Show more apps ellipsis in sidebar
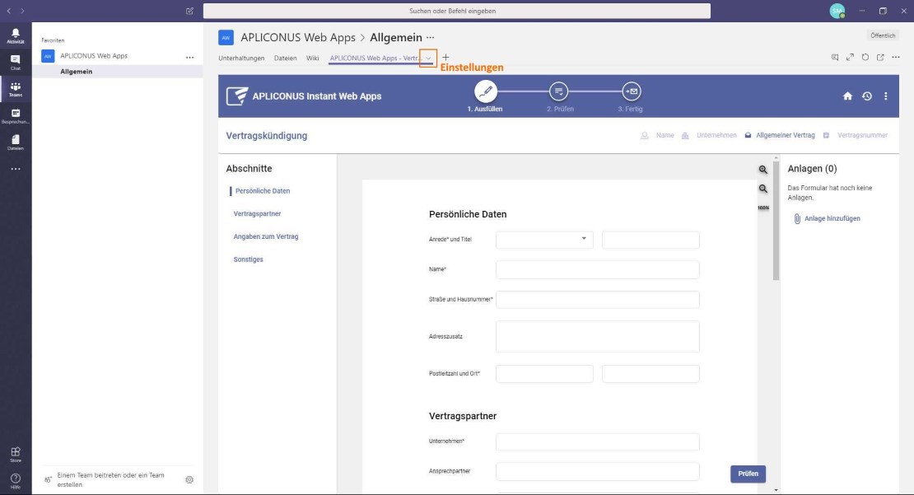914x495 pixels. 15,169
